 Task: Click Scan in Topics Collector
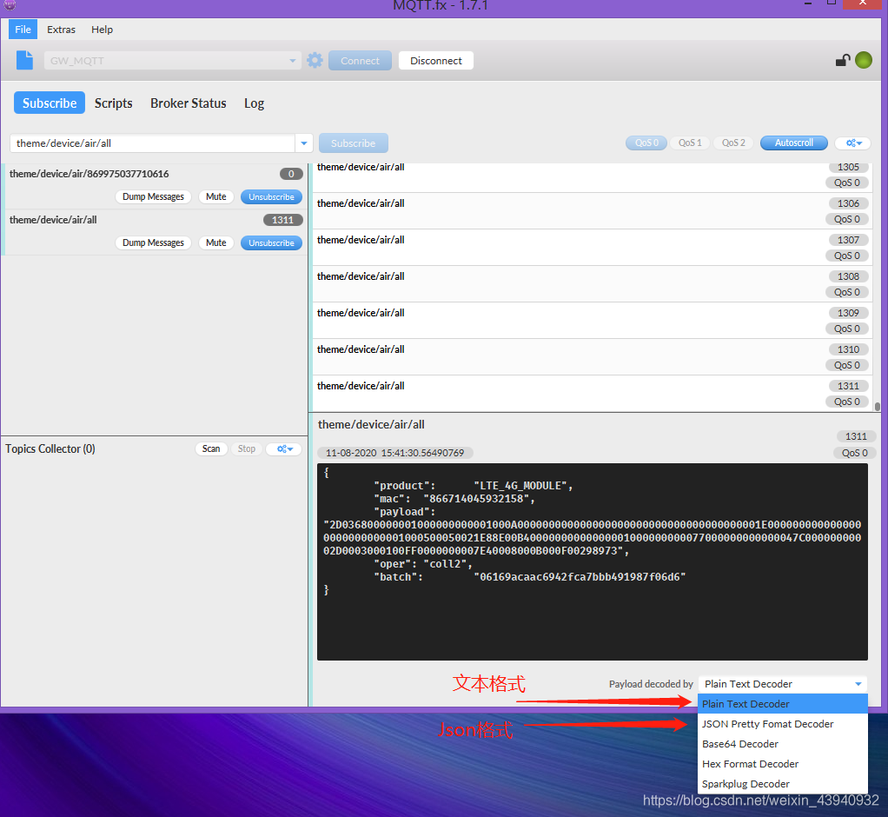[211, 448]
